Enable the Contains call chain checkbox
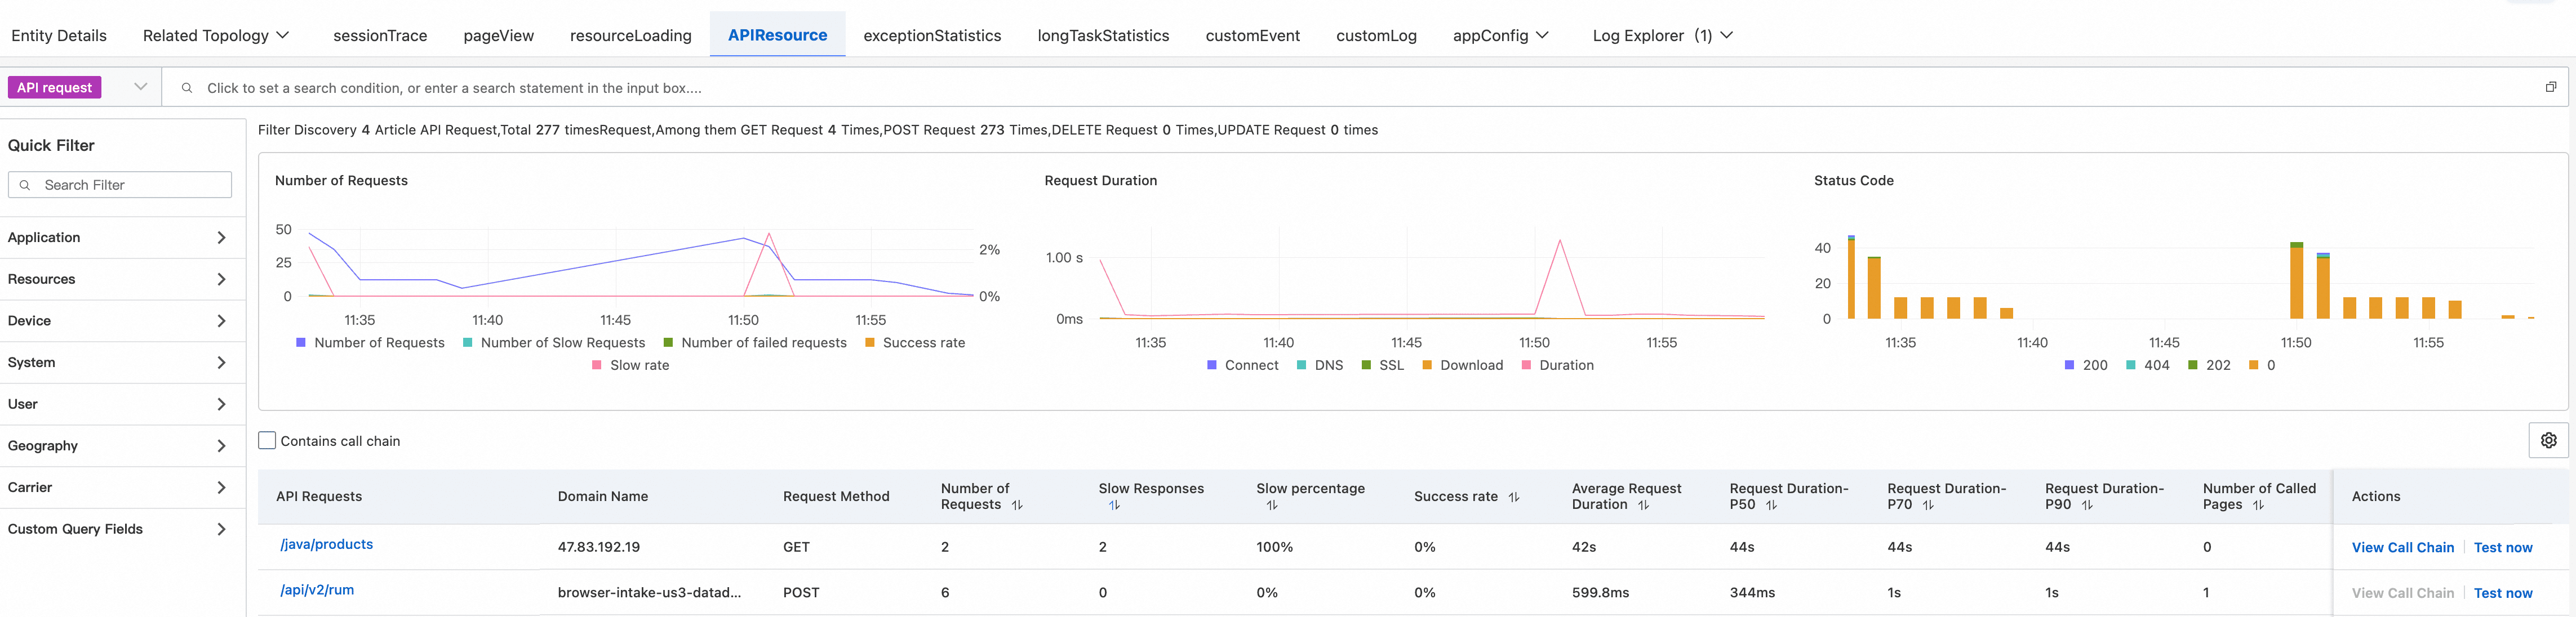This screenshot has width=2576, height=617. [x=267, y=440]
